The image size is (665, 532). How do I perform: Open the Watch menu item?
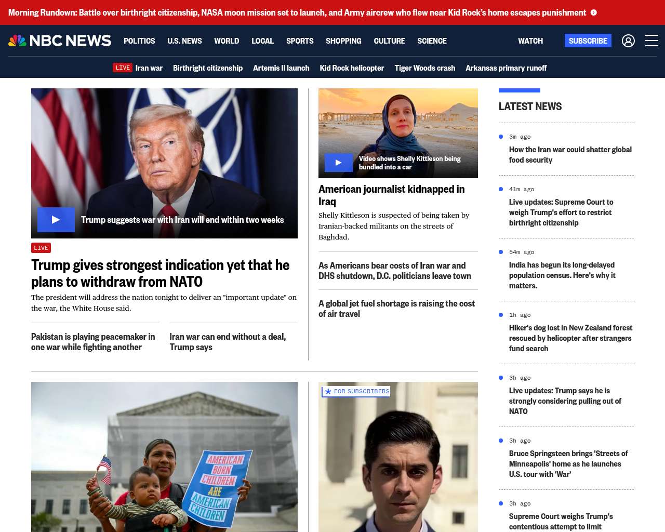click(530, 41)
